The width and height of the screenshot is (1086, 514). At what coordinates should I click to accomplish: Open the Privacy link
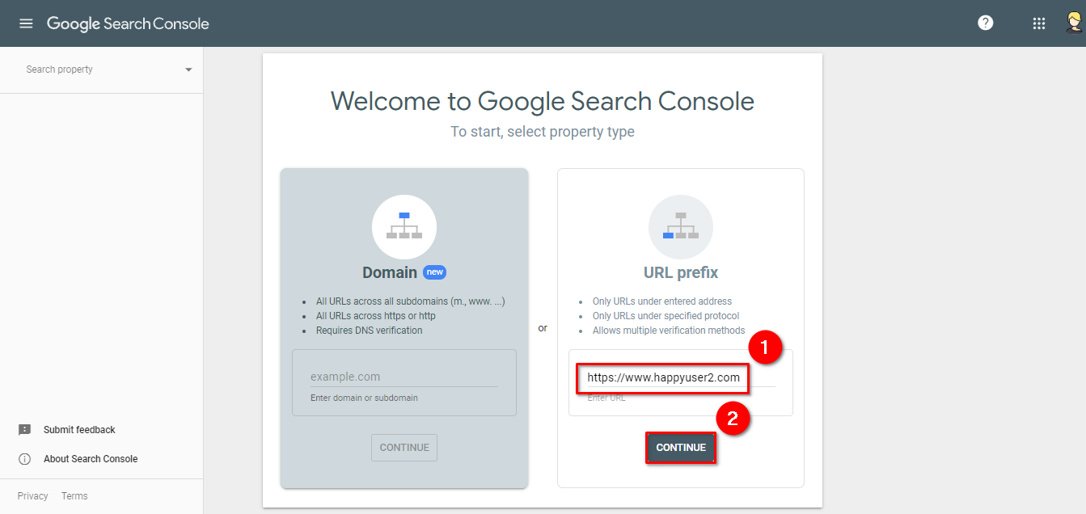tap(33, 496)
